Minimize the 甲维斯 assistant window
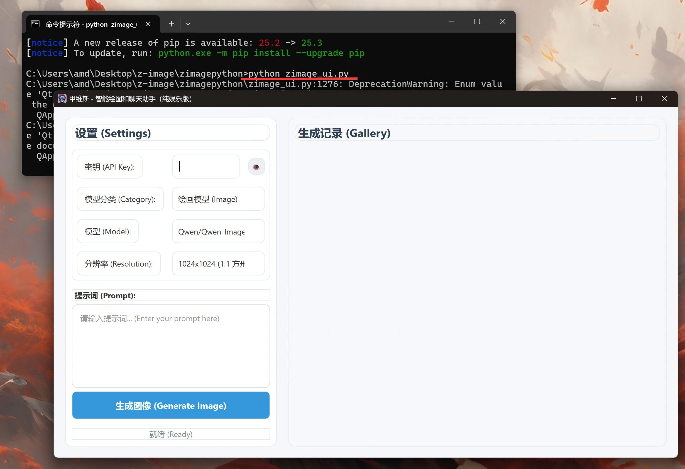The width and height of the screenshot is (685, 469). point(613,99)
